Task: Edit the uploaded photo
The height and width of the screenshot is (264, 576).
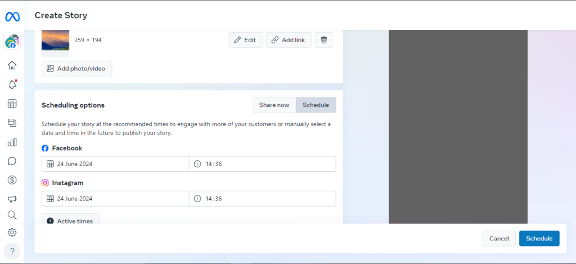Action: coord(246,40)
